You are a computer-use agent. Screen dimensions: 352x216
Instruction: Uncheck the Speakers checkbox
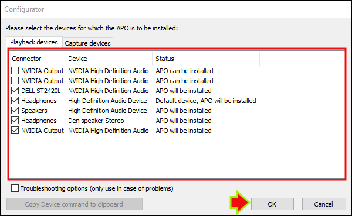click(x=15, y=111)
